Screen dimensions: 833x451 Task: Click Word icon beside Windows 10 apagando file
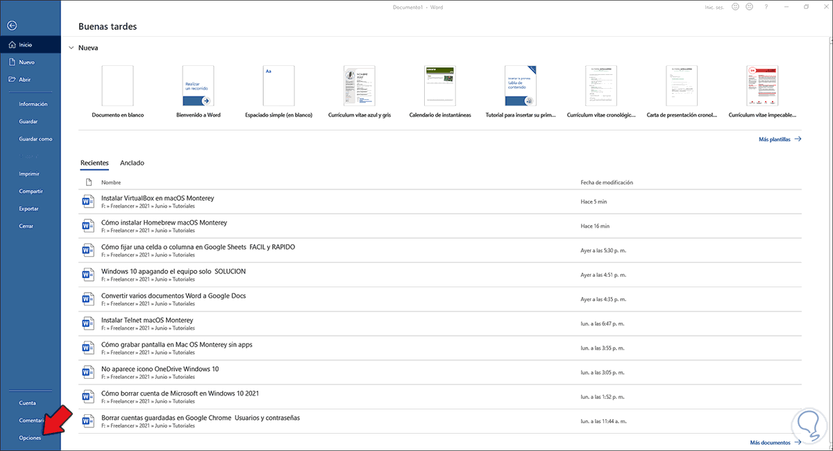tap(88, 275)
